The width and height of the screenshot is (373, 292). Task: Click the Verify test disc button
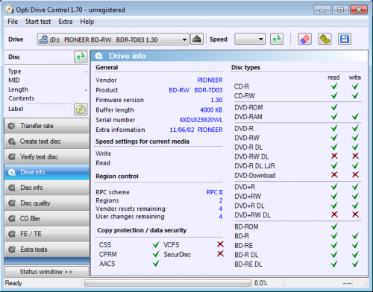point(47,156)
